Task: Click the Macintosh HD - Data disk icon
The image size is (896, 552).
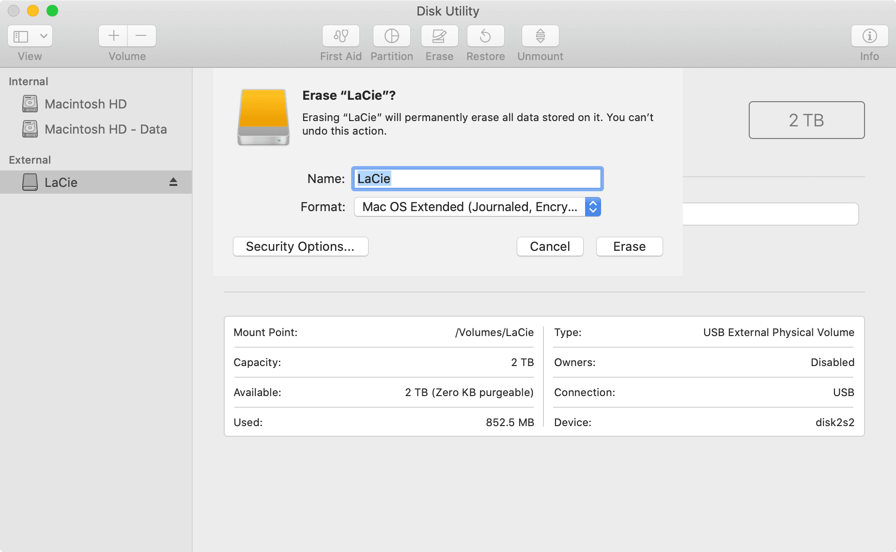Action: click(x=30, y=129)
